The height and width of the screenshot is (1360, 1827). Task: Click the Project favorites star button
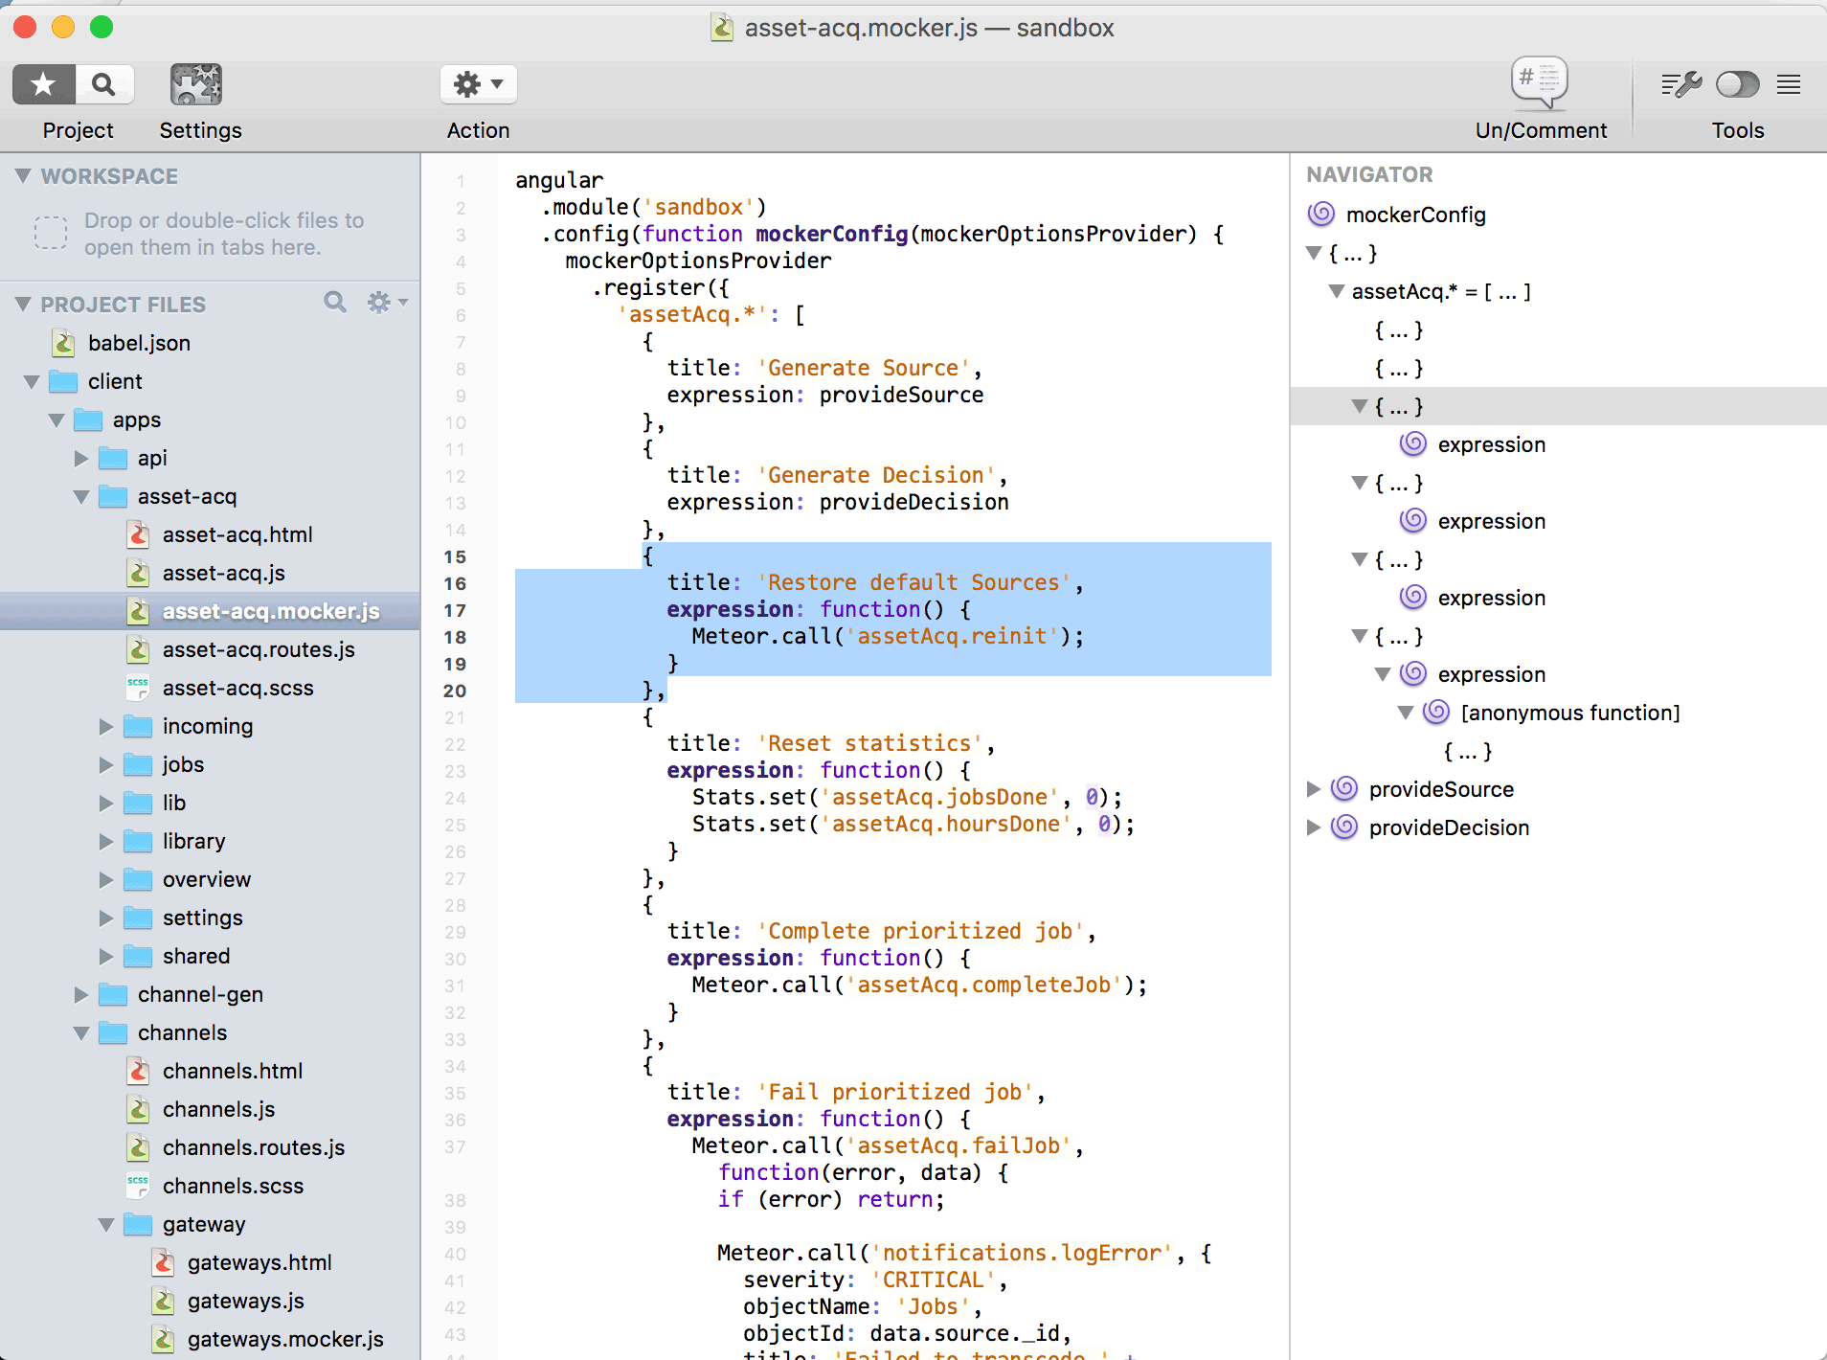click(44, 85)
